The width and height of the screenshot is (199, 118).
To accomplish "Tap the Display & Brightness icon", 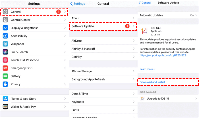I will pos(5,28).
